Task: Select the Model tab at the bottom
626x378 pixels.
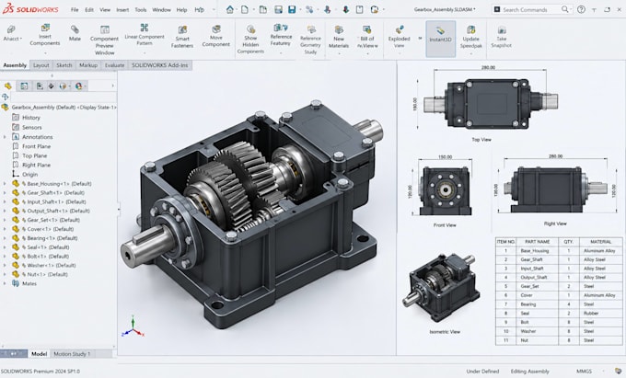Action: (x=39, y=354)
